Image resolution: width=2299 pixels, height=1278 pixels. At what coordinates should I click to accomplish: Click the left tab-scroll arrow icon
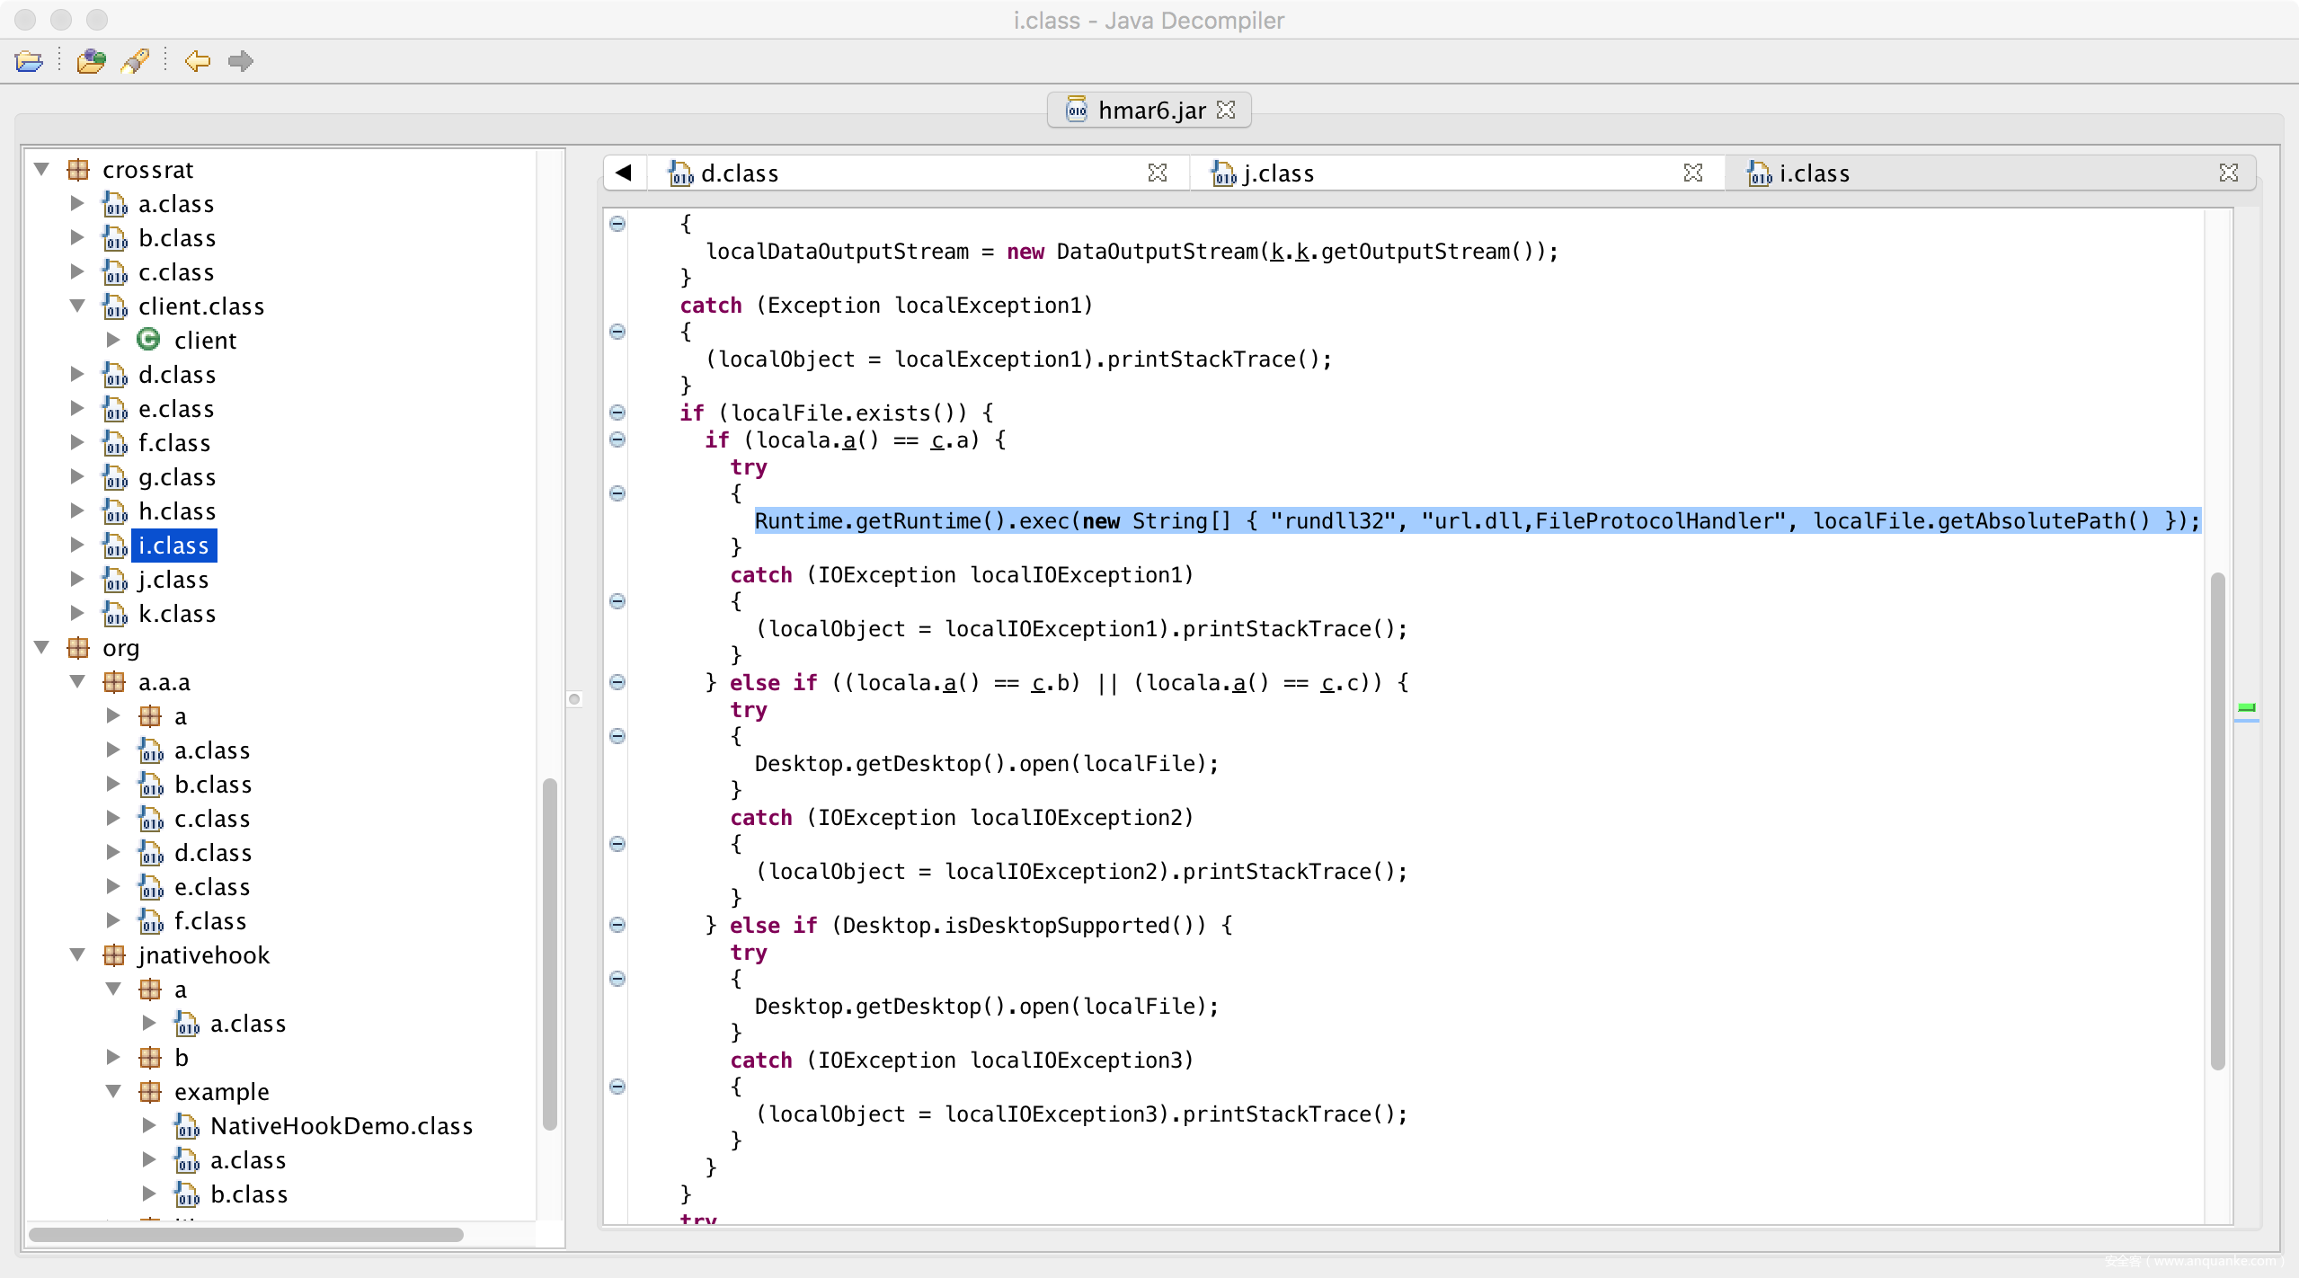pos(625,173)
